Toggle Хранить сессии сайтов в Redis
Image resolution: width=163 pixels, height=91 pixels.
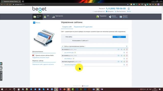point(34,55)
